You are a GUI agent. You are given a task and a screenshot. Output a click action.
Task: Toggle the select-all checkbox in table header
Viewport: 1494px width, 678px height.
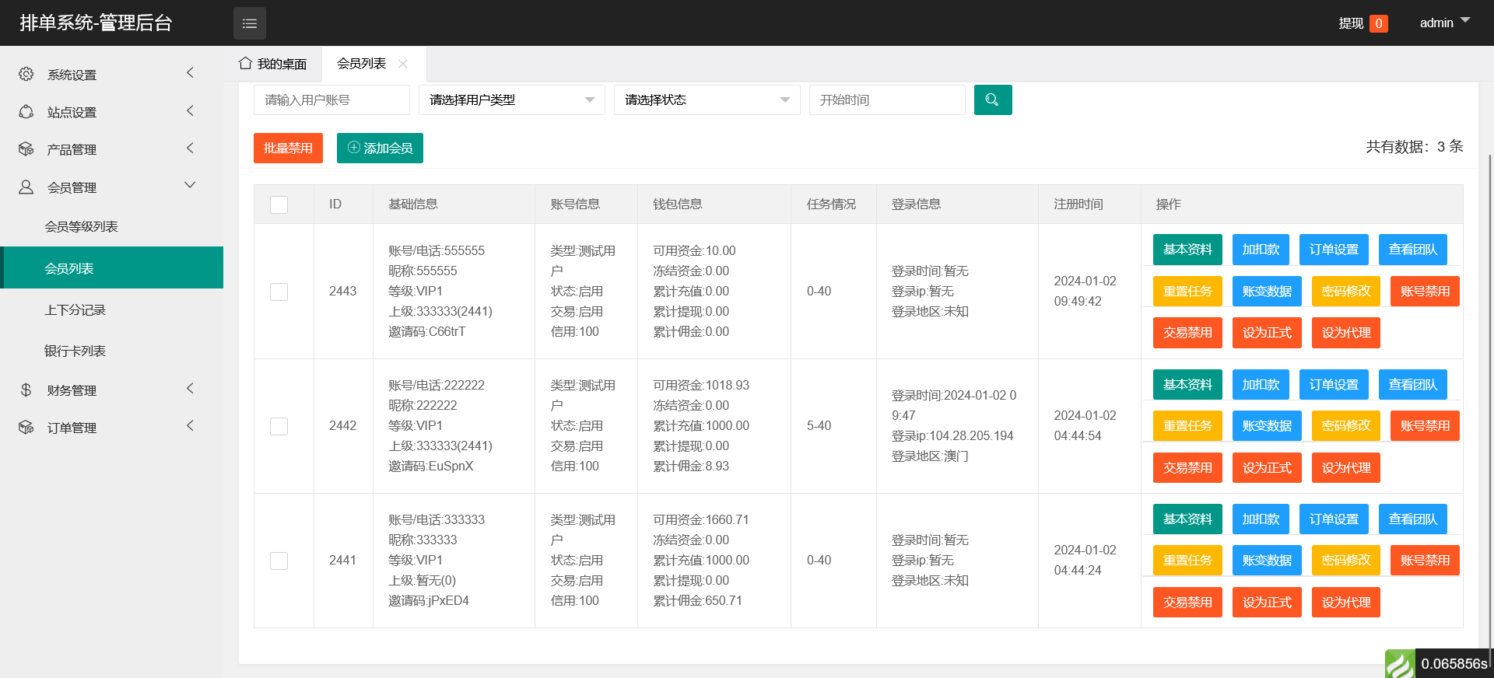pyautogui.click(x=279, y=204)
